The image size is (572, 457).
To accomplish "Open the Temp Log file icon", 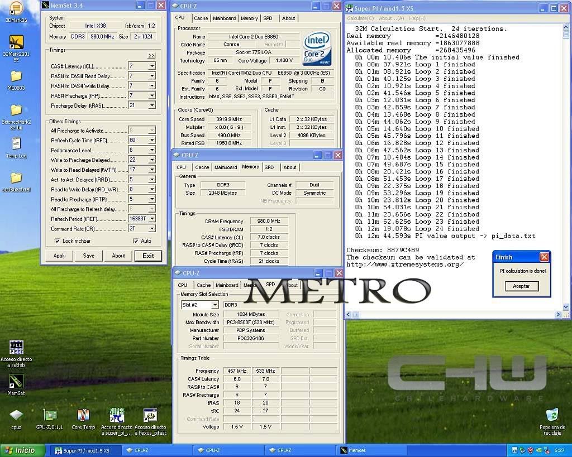I will pos(16,144).
